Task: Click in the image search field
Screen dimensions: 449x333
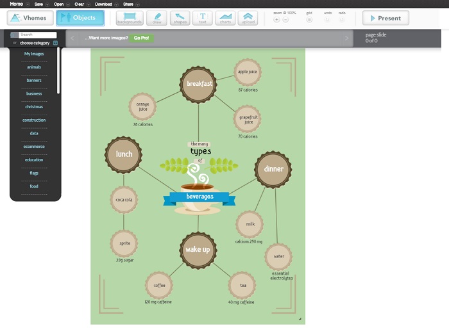Action: pos(37,35)
